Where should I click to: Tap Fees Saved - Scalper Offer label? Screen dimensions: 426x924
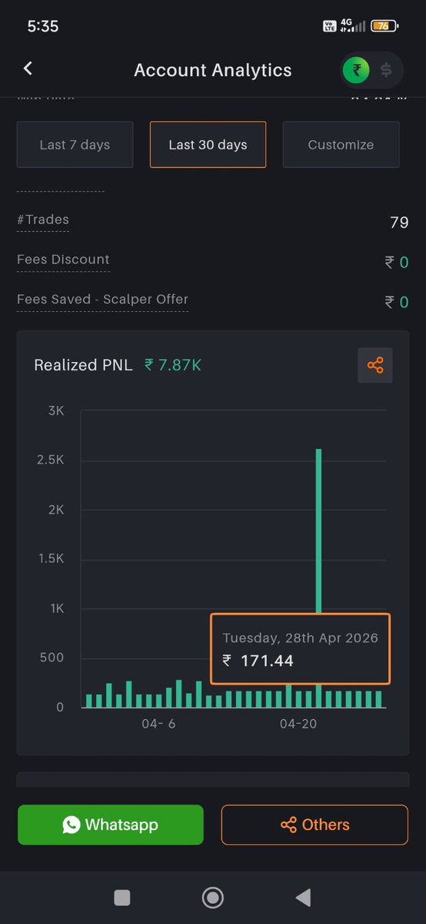tap(102, 300)
